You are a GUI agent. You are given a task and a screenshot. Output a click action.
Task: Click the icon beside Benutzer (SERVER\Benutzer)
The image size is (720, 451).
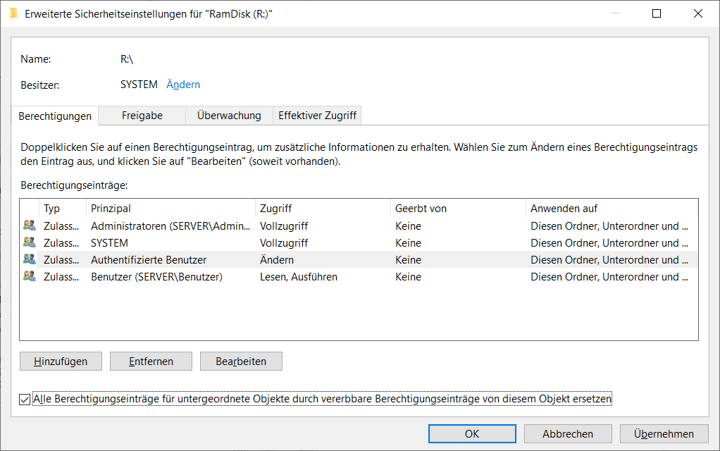pyautogui.click(x=29, y=277)
